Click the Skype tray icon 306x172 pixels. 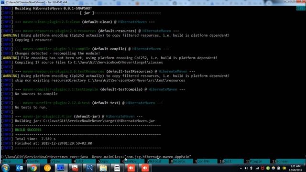coord(251,168)
